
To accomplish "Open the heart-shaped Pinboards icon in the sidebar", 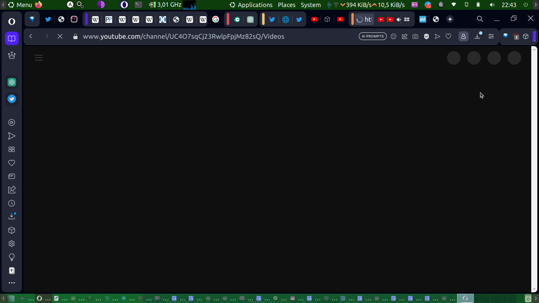I will click(x=12, y=163).
